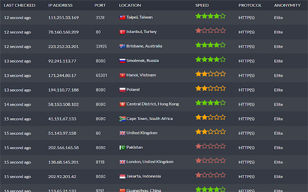The height and width of the screenshot is (192, 308).
Task: Select IP address 223.252.33.201
Action: click(x=64, y=47)
